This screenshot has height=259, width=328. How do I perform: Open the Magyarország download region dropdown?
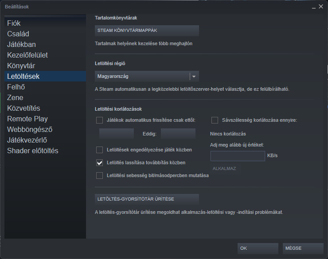142,76
